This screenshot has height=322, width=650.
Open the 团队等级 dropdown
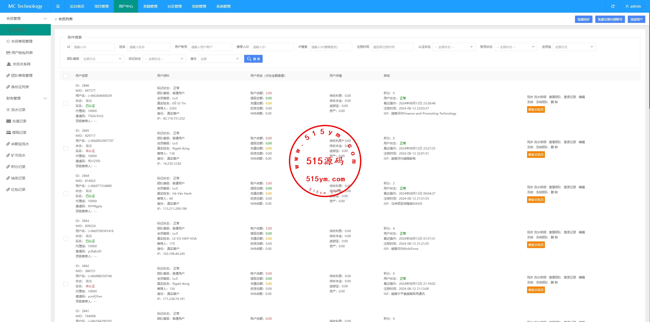coord(102,59)
